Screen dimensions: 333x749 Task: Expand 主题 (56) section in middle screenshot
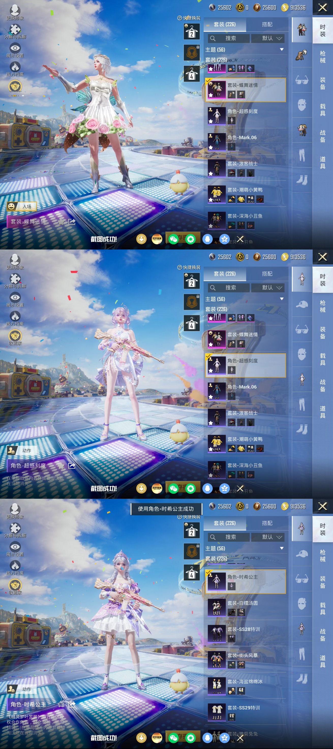[x=281, y=299]
